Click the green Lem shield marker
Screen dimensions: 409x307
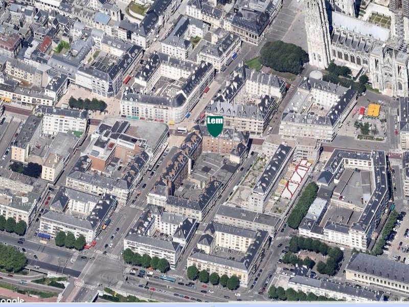[215, 125]
